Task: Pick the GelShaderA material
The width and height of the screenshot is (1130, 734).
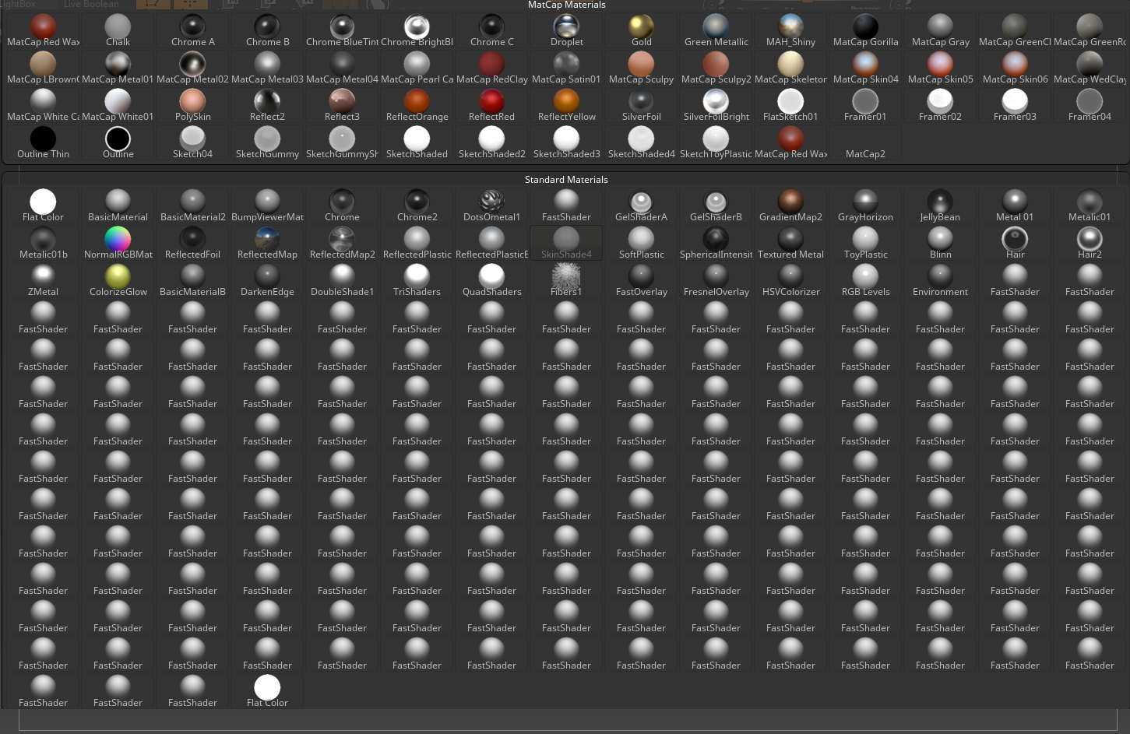Action: coord(641,205)
